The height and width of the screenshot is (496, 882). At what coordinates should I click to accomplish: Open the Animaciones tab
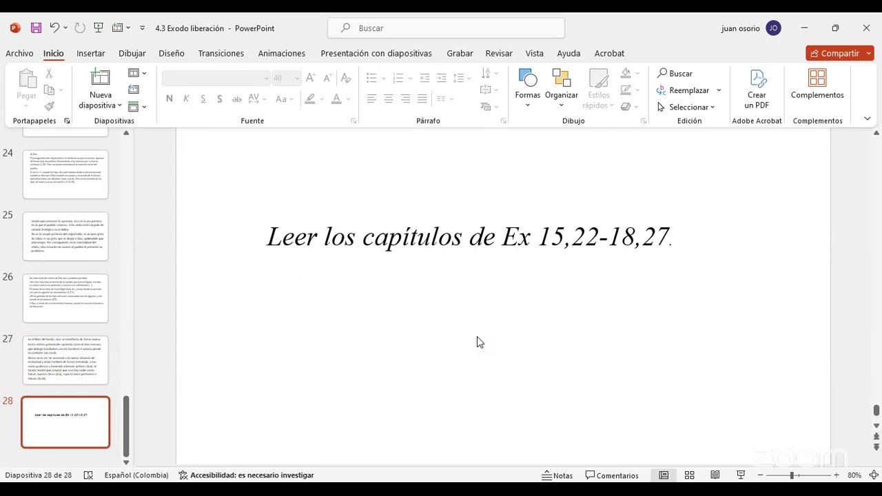[x=282, y=53]
